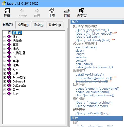Expand the 事件 tree node
The height and width of the screenshot is (127, 124).
pyautogui.click(x=5, y=61)
